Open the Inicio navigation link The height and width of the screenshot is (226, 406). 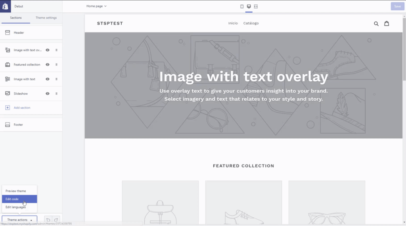[x=233, y=23]
